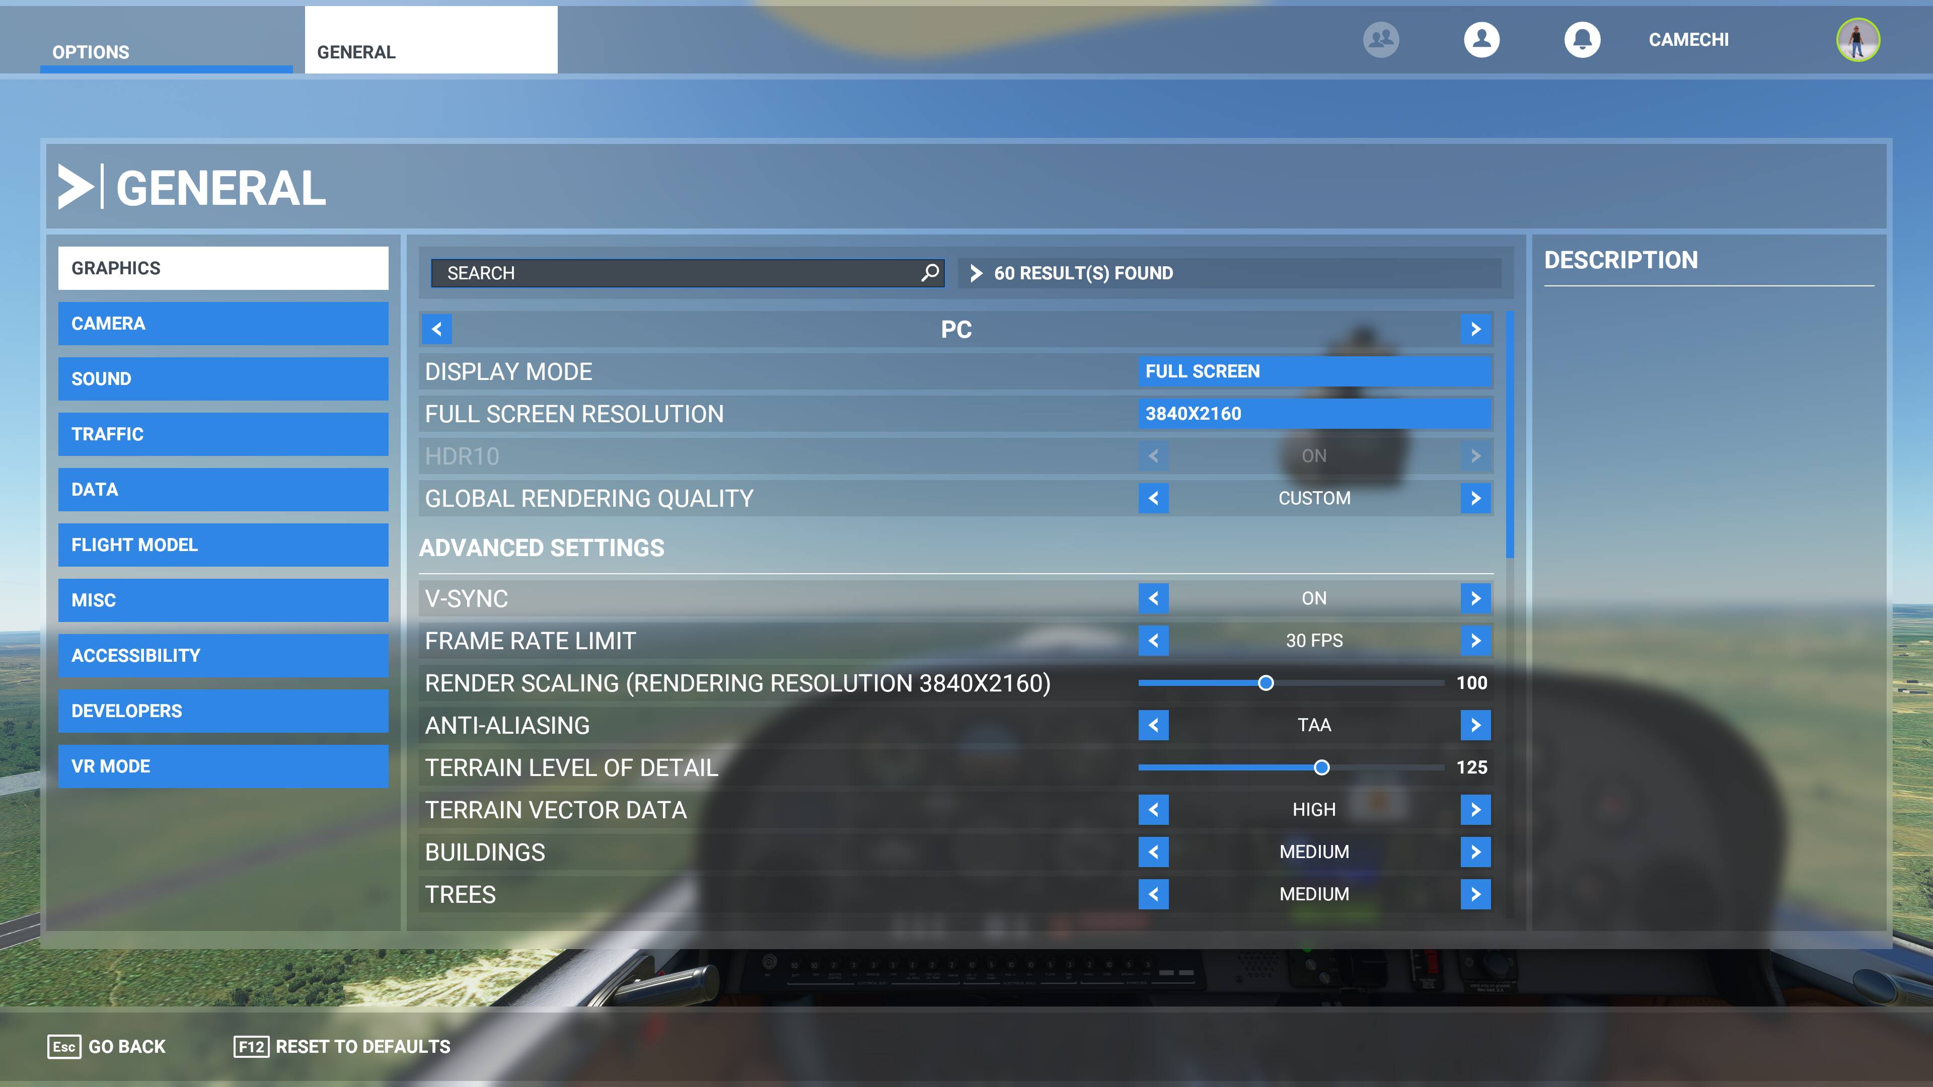Click left arrow beside PC platform
Screen dimensions: 1933x1087
tap(437, 329)
